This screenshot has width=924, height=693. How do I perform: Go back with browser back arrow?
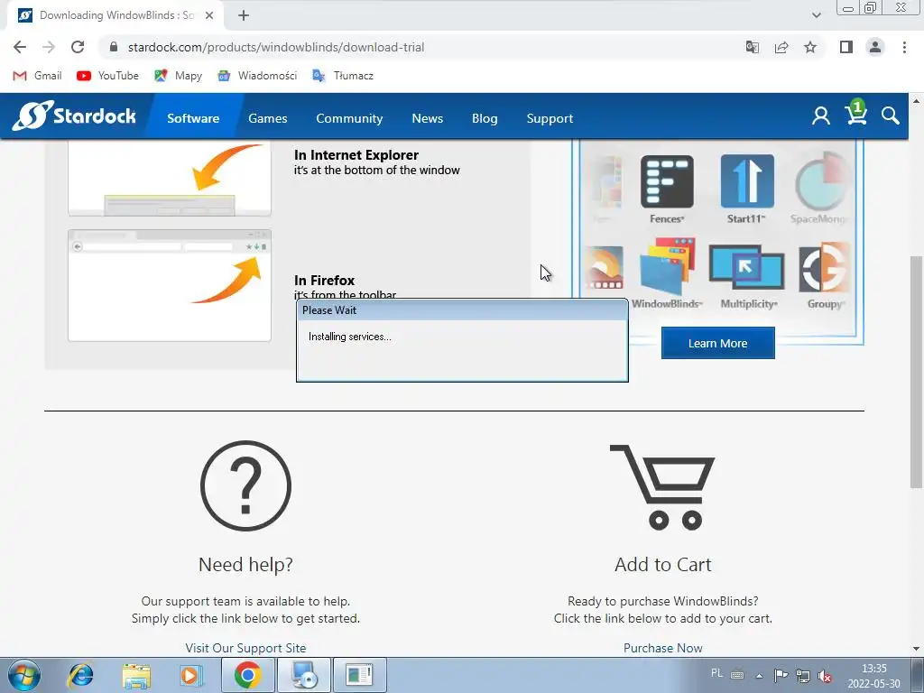pos(20,47)
